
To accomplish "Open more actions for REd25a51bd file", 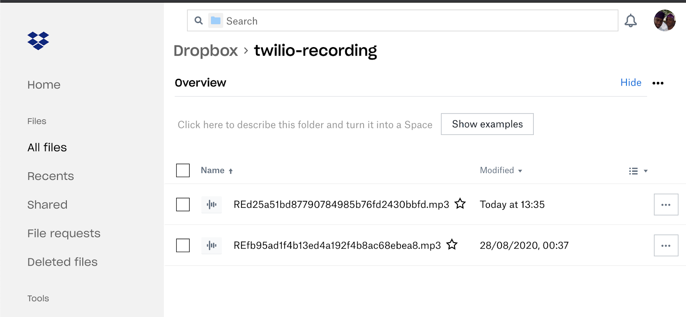I will (x=666, y=205).
